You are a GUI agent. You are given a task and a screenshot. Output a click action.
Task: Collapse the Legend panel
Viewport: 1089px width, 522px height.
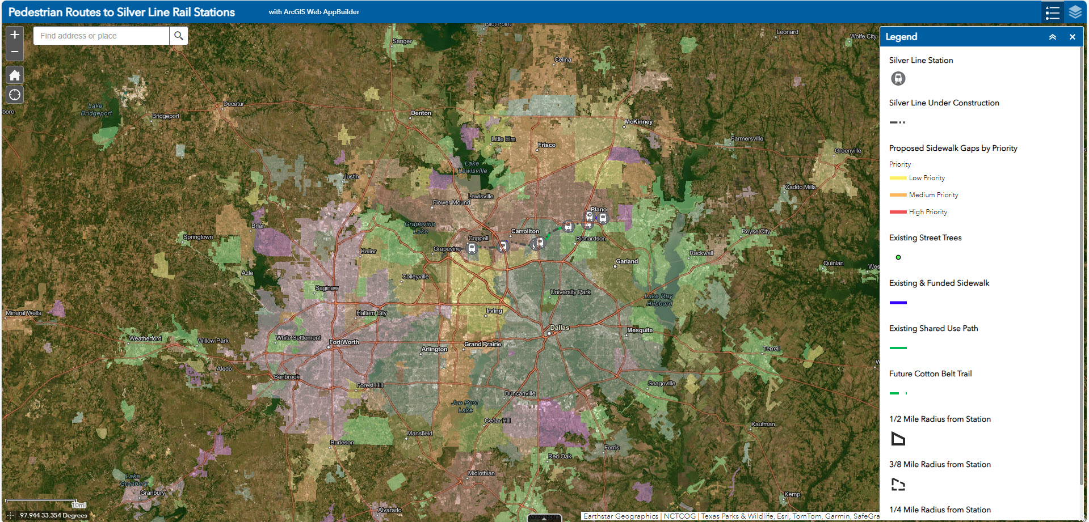[x=1052, y=37]
